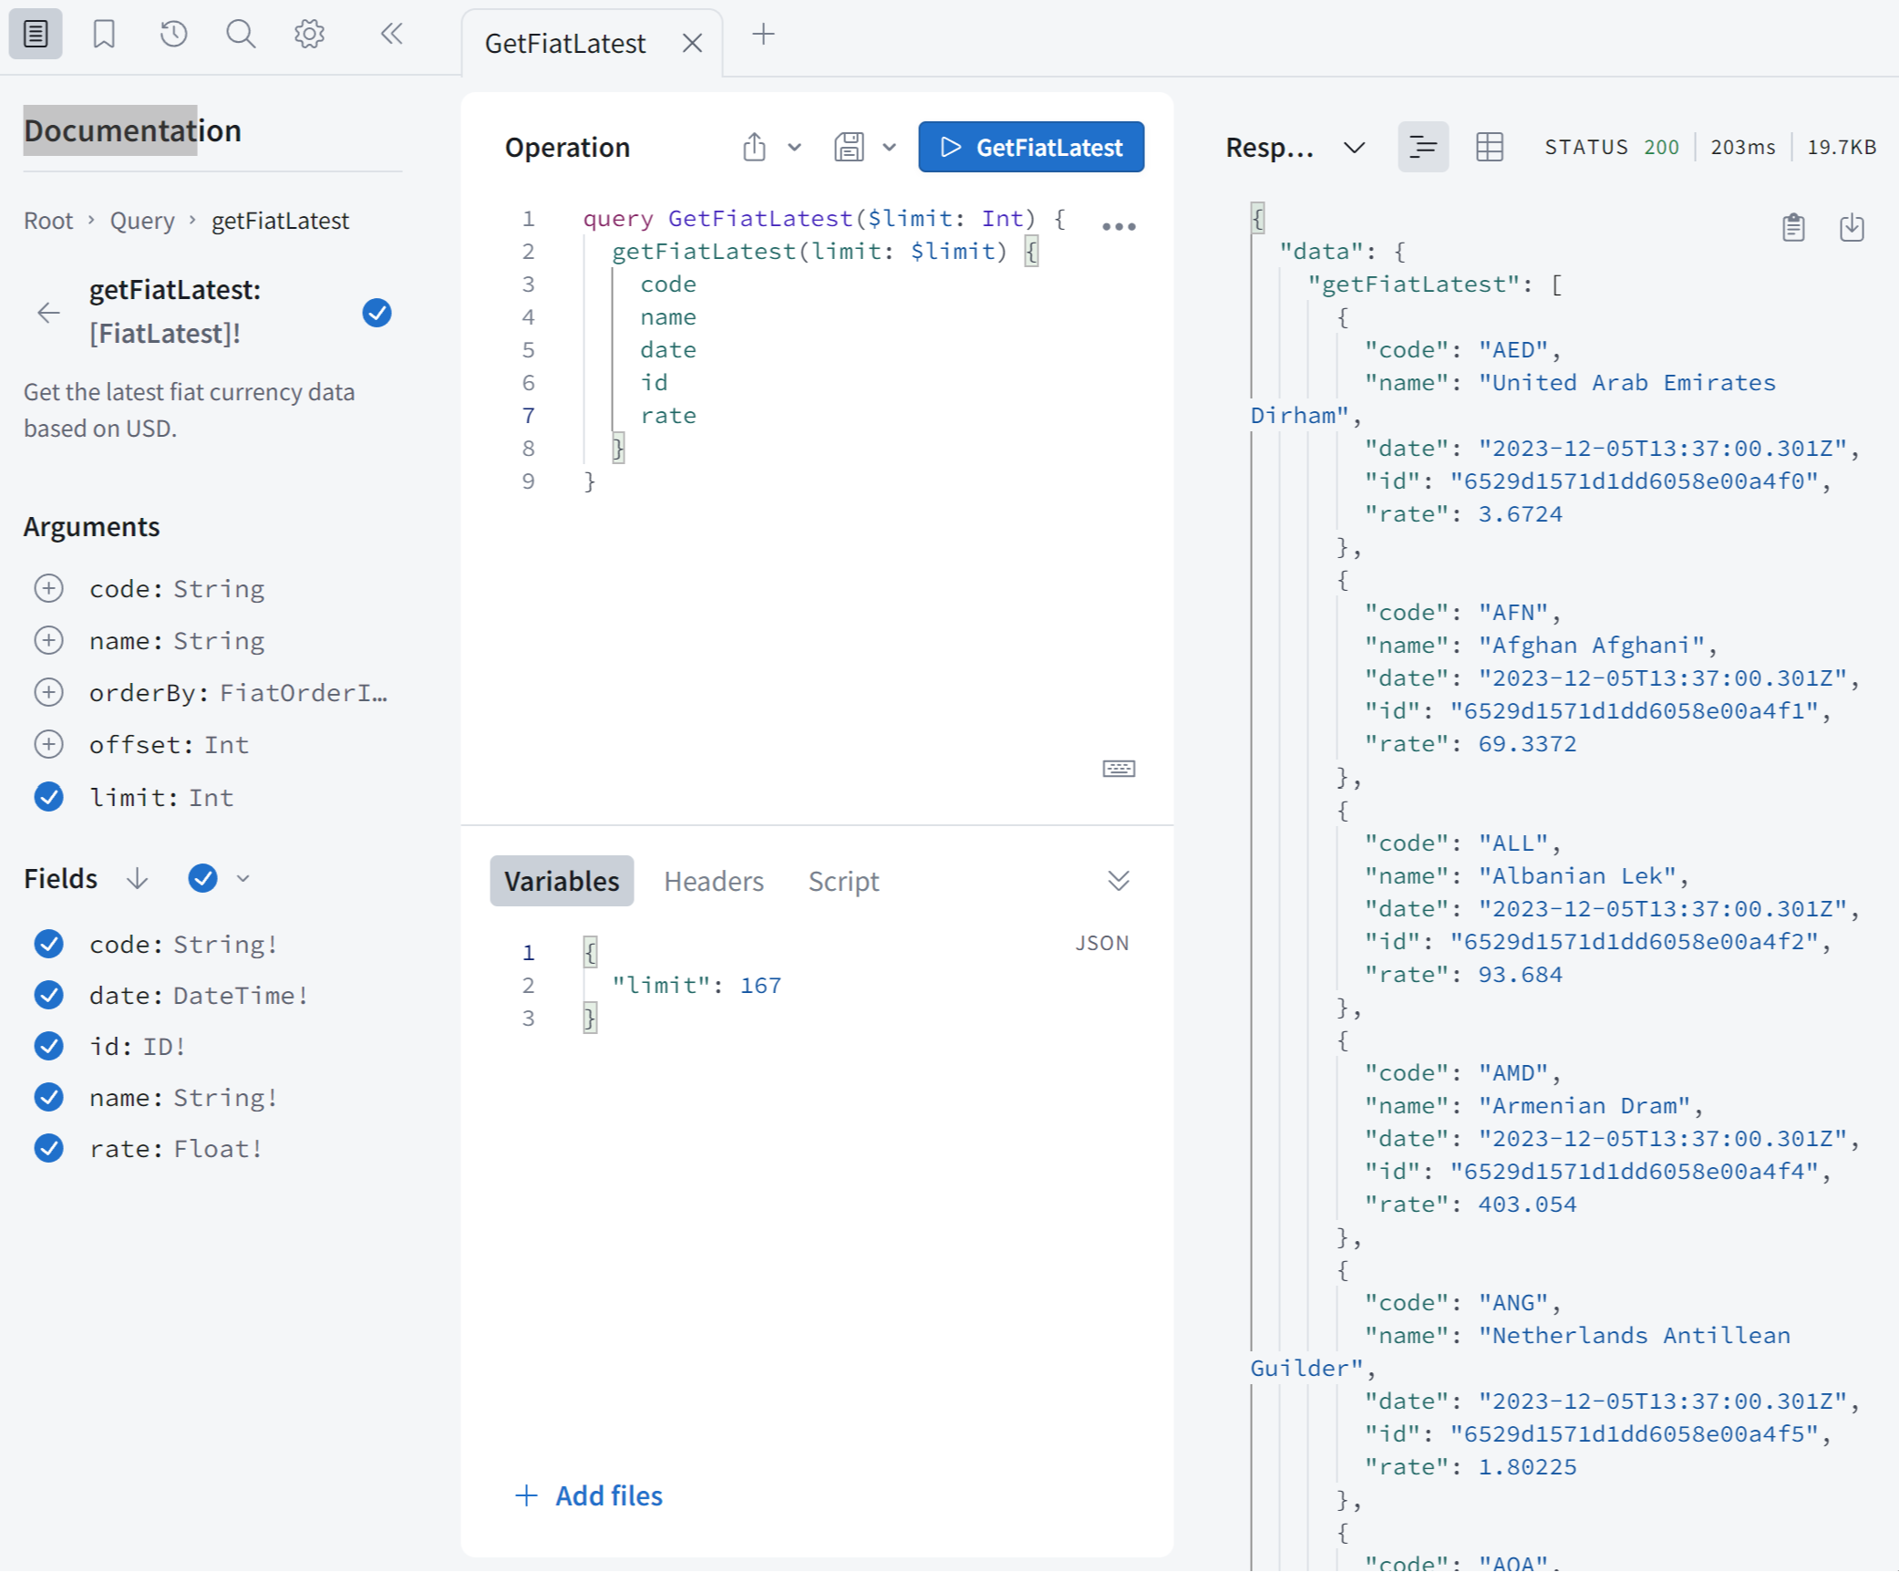Open the Search magnifier icon

[x=241, y=35]
